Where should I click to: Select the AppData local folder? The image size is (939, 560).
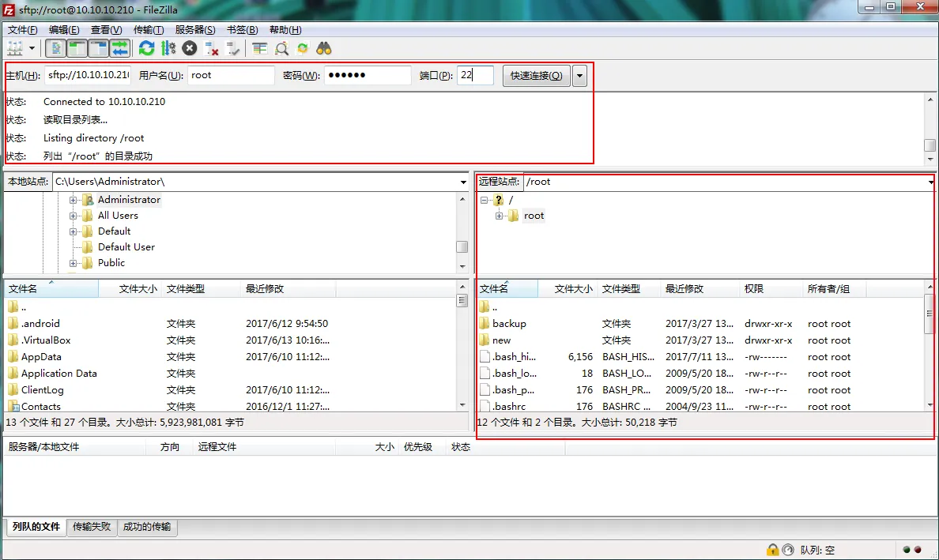41,356
